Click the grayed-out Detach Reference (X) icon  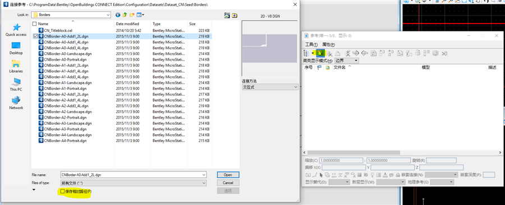tap(444, 53)
